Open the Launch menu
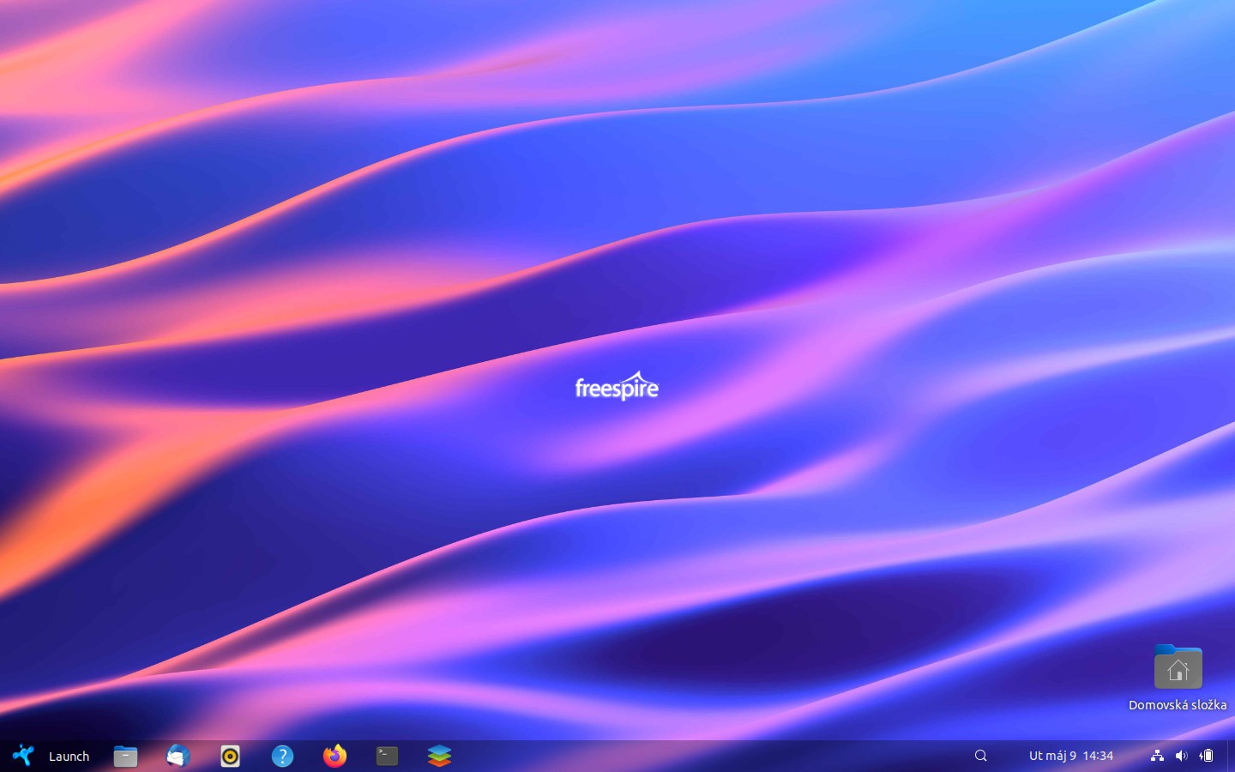The width and height of the screenshot is (1235, 772). (x=51, y=756)
